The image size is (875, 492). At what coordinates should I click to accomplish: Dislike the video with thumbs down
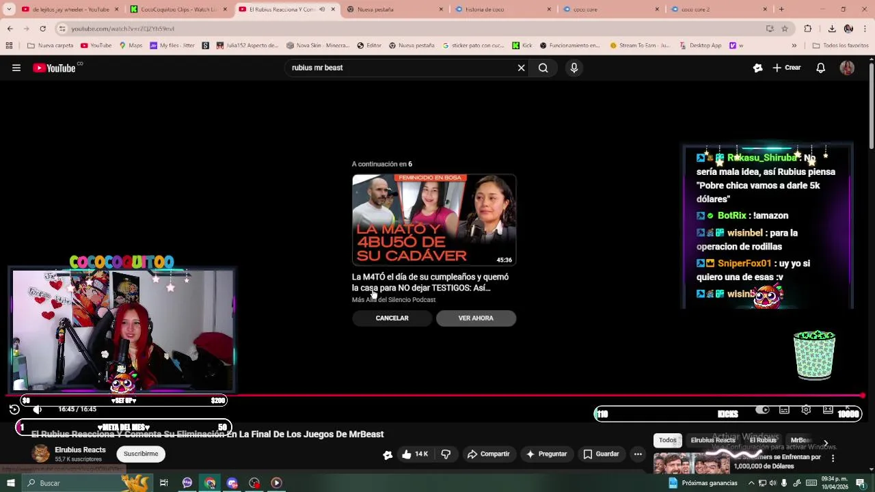point(446,454)
